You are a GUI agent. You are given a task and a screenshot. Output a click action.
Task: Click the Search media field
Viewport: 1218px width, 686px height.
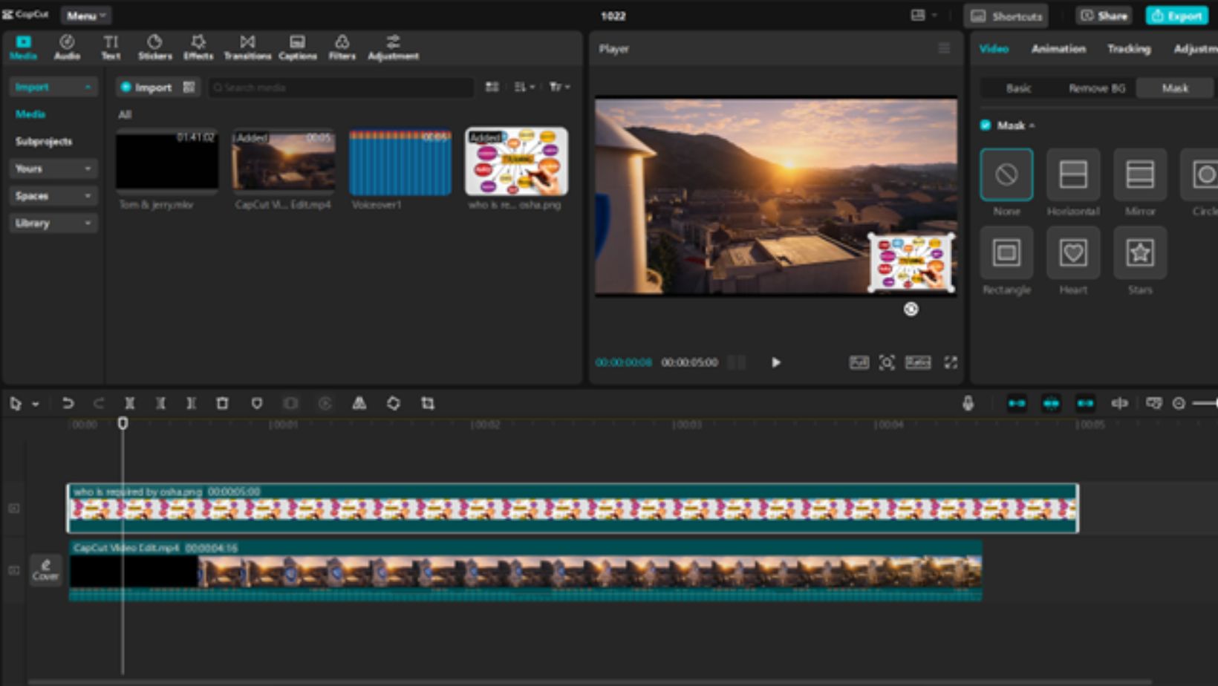340,88
